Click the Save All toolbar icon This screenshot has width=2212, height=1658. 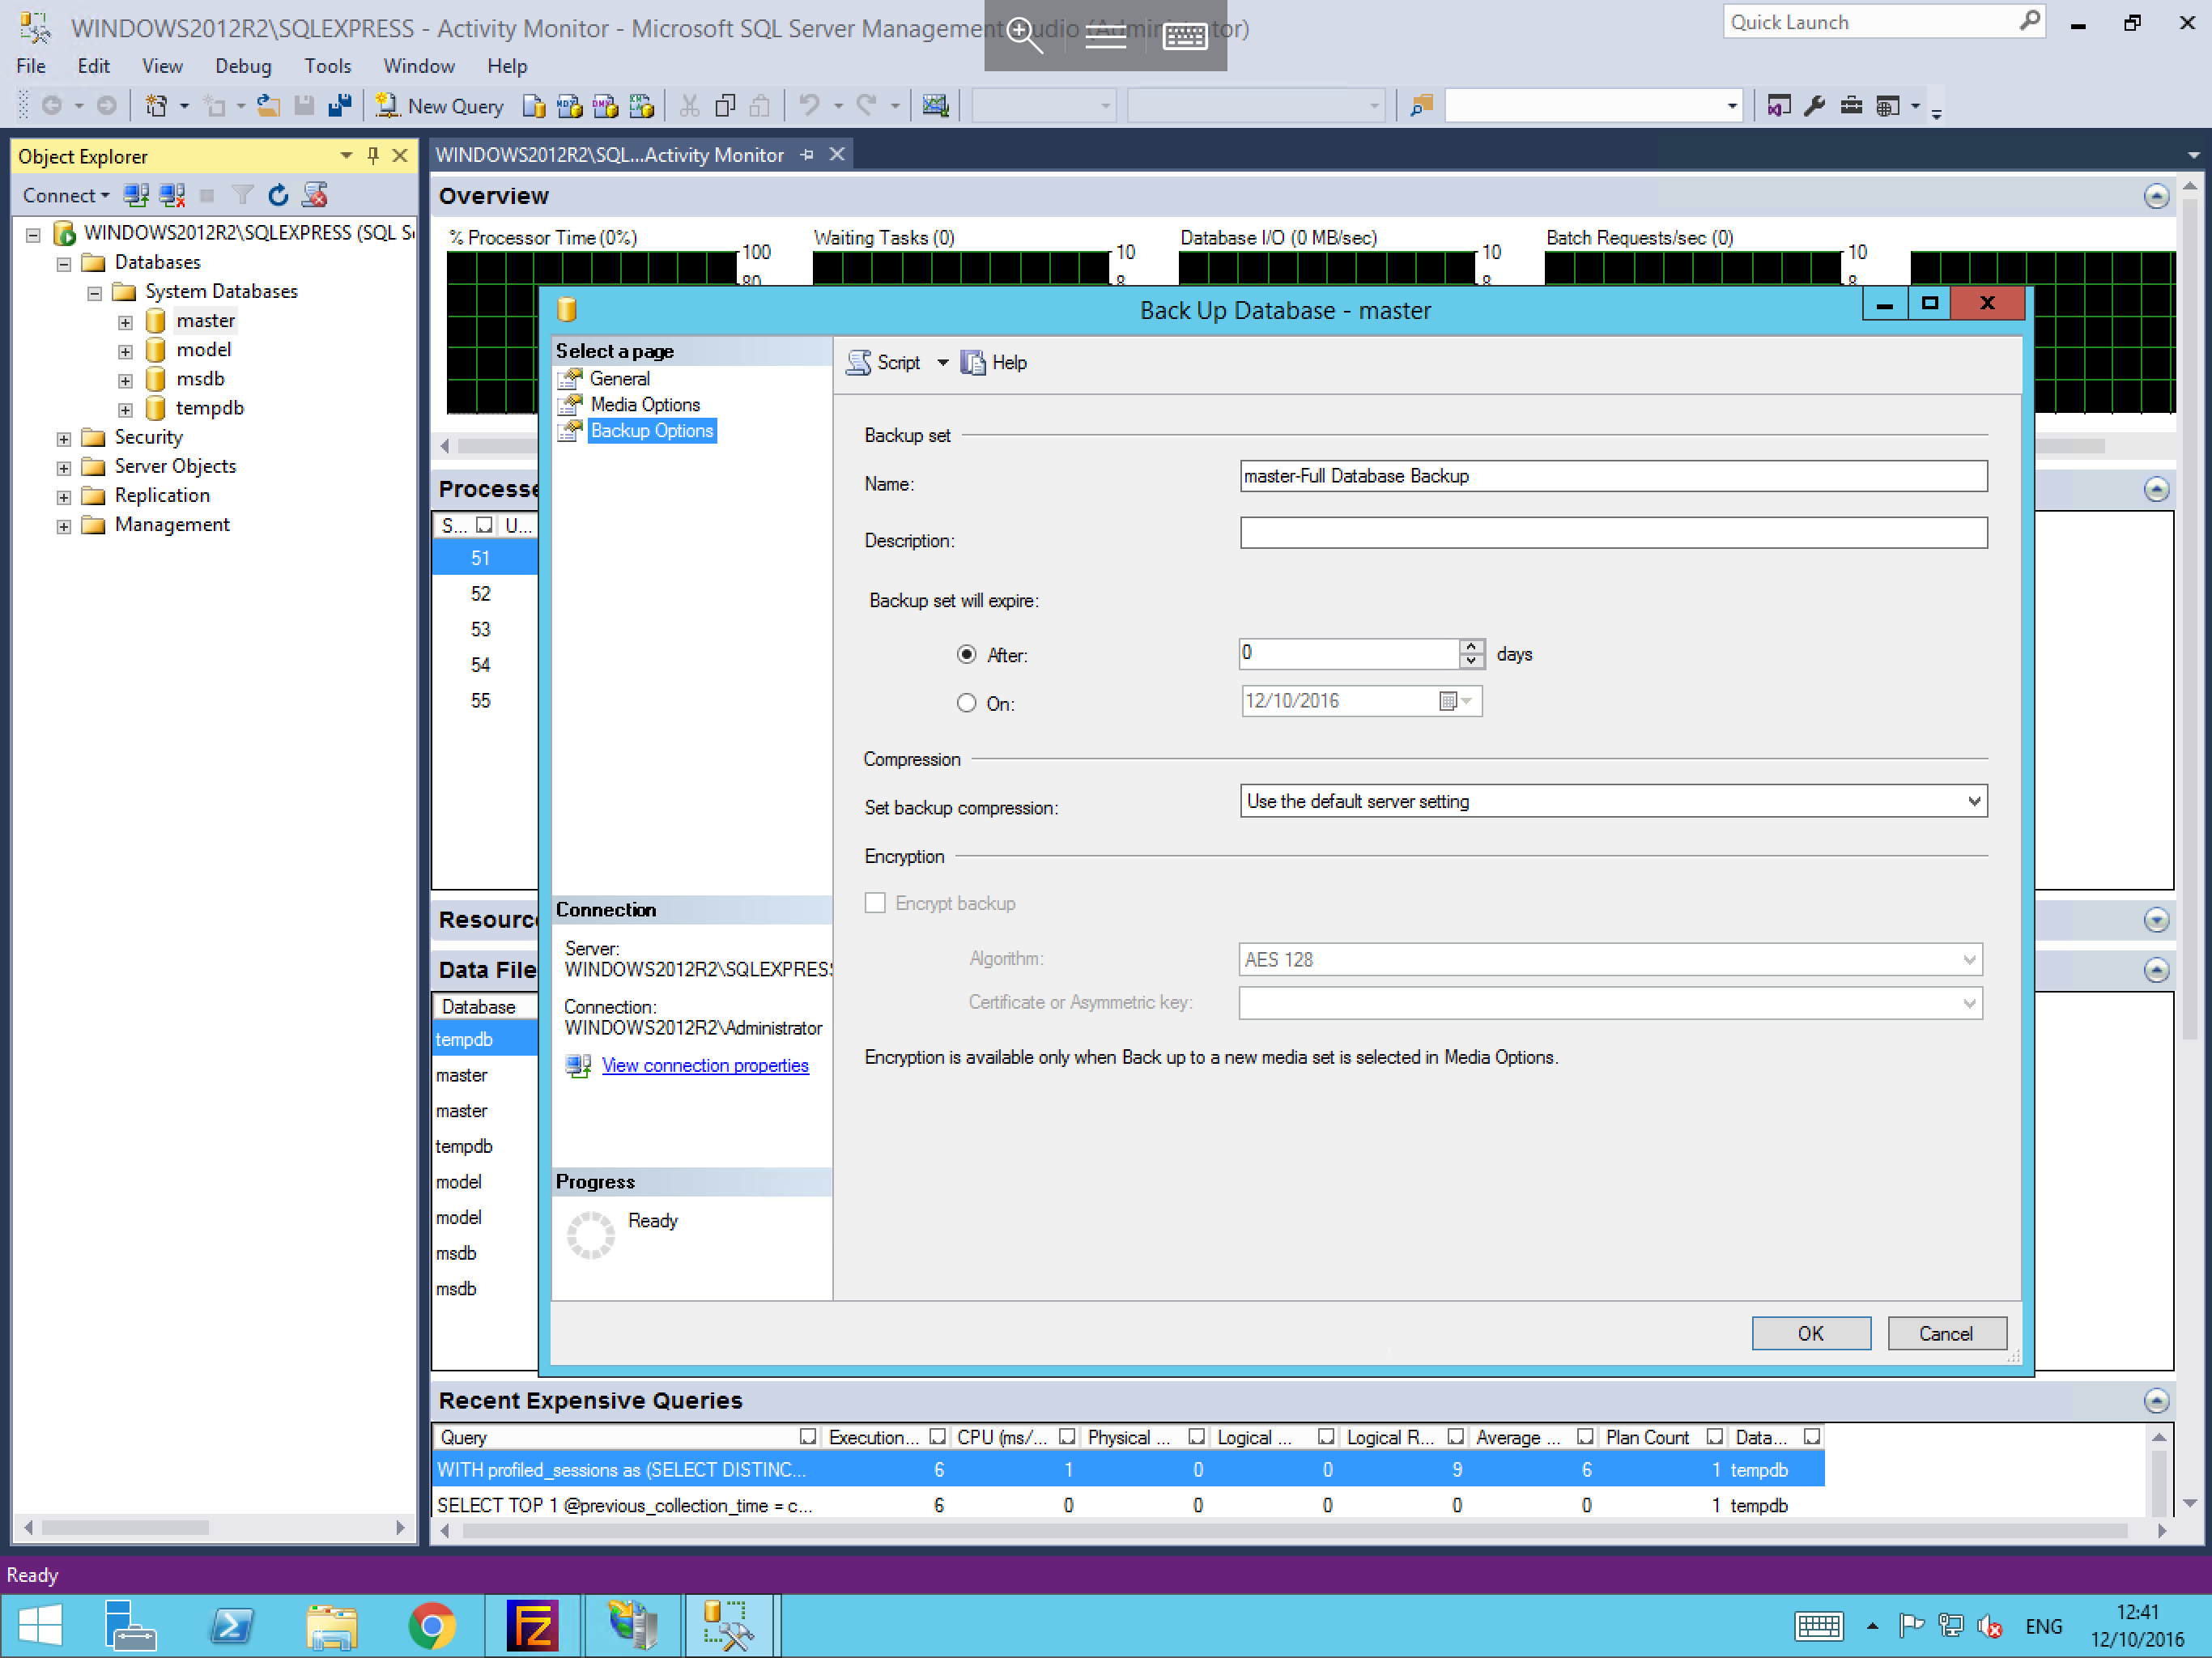pyautogui.click(x=340, y=105)
